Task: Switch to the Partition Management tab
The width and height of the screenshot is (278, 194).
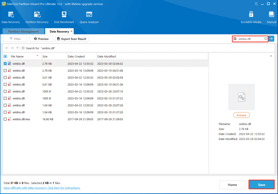Action: pyautogui.click(x=23, y=32)
